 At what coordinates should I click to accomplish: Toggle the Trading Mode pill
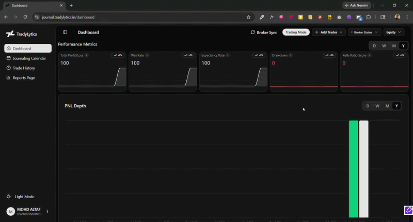click(x=296, y=32)
